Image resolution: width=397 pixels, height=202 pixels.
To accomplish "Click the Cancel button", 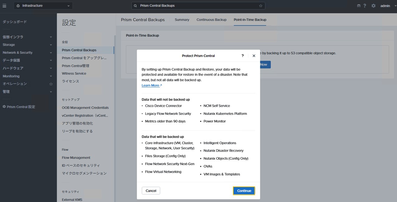I will coord(151,191).
